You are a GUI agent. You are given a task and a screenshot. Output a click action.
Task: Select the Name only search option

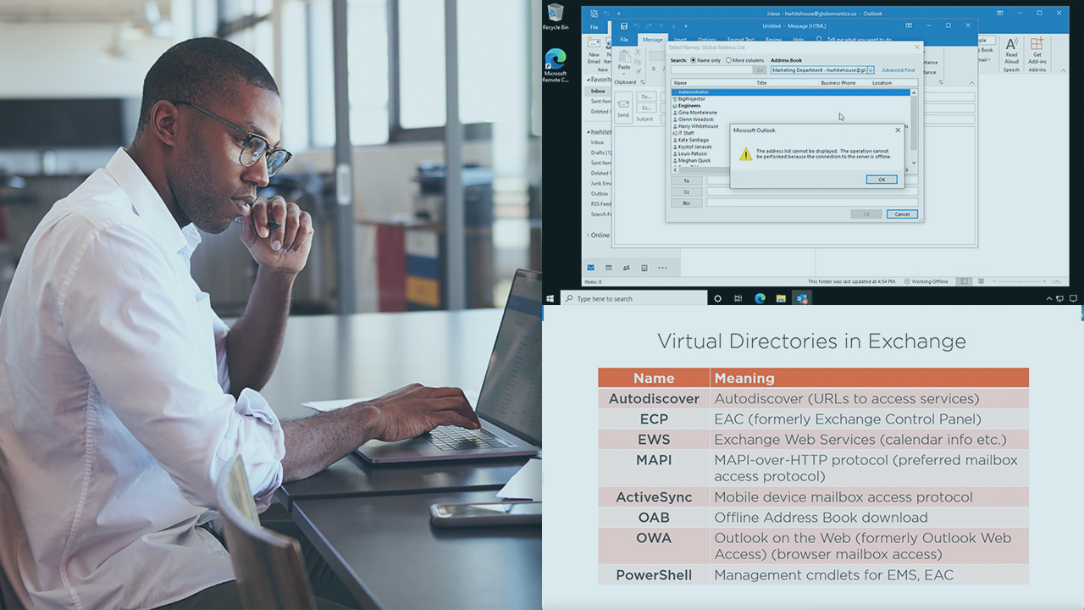tap(694, 60)
